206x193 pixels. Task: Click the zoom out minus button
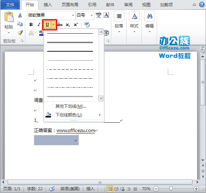click(x=156, y=189)
